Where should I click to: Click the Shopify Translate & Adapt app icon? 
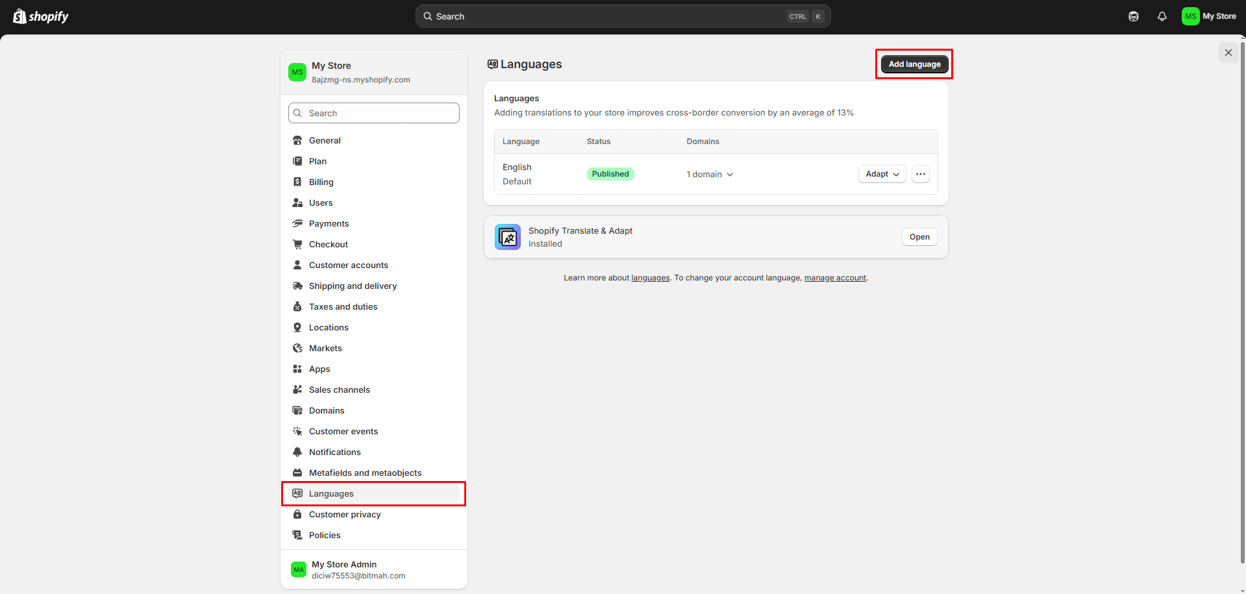[508, 237]
